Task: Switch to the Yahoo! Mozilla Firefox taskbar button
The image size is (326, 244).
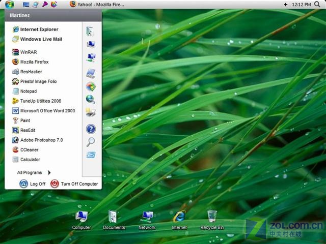Action: pyautogui.click(x=97, y=5)
